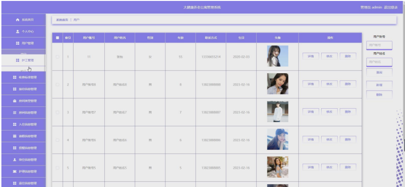This screenshot has height=187, width=405.
Task: Open 入住信息管理 grid icon
Action: [x=15, y=124]
